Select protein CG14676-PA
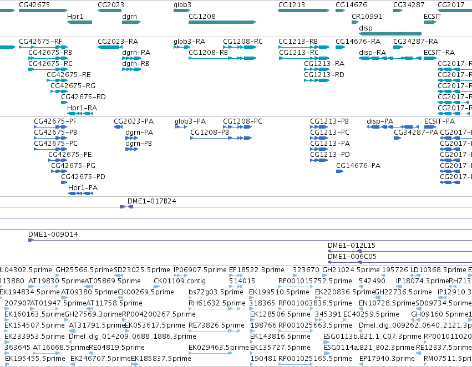472x367 pixels. (339, 171)
